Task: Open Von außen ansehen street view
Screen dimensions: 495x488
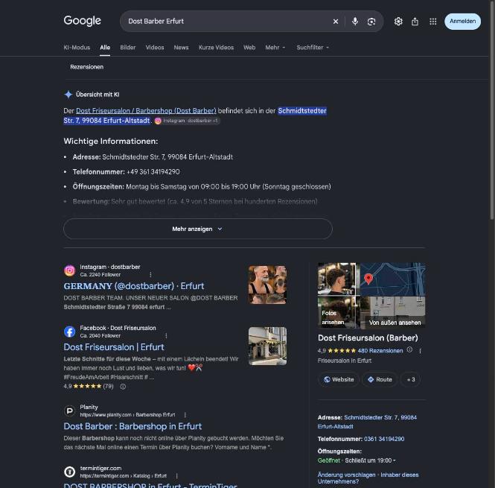Action: click(x=392, y=312)
